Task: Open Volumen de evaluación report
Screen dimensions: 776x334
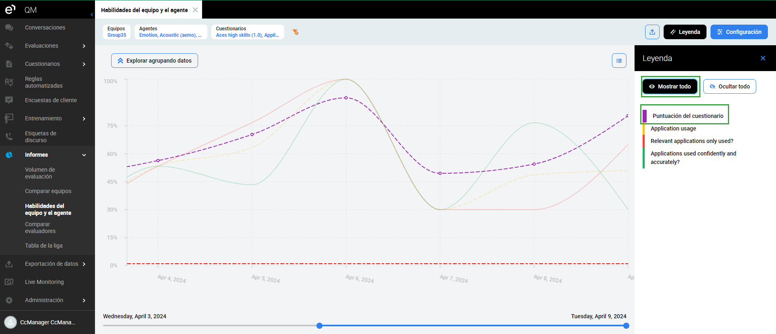Action: 40,173
